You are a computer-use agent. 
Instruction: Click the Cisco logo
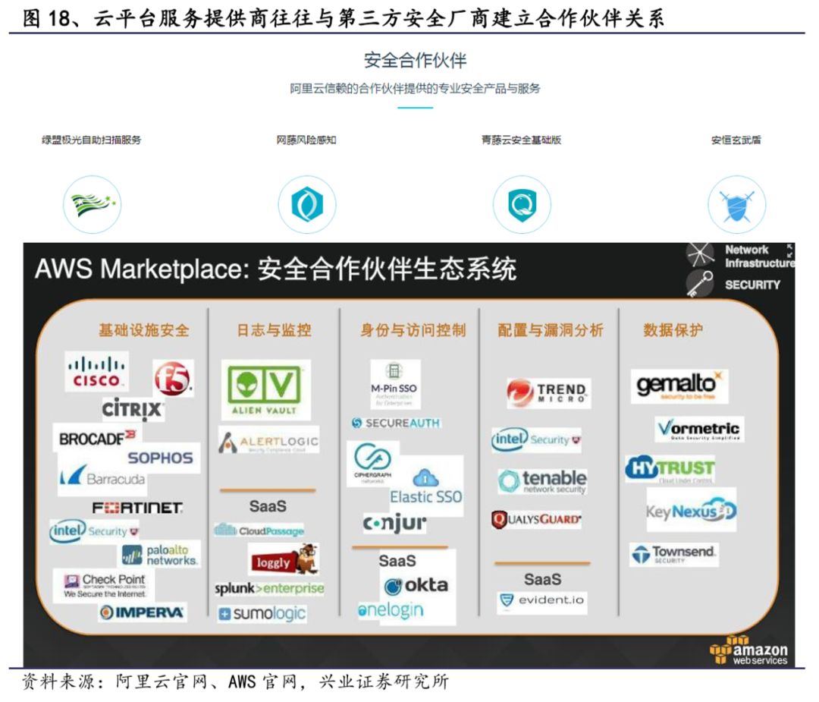point(96,371)
